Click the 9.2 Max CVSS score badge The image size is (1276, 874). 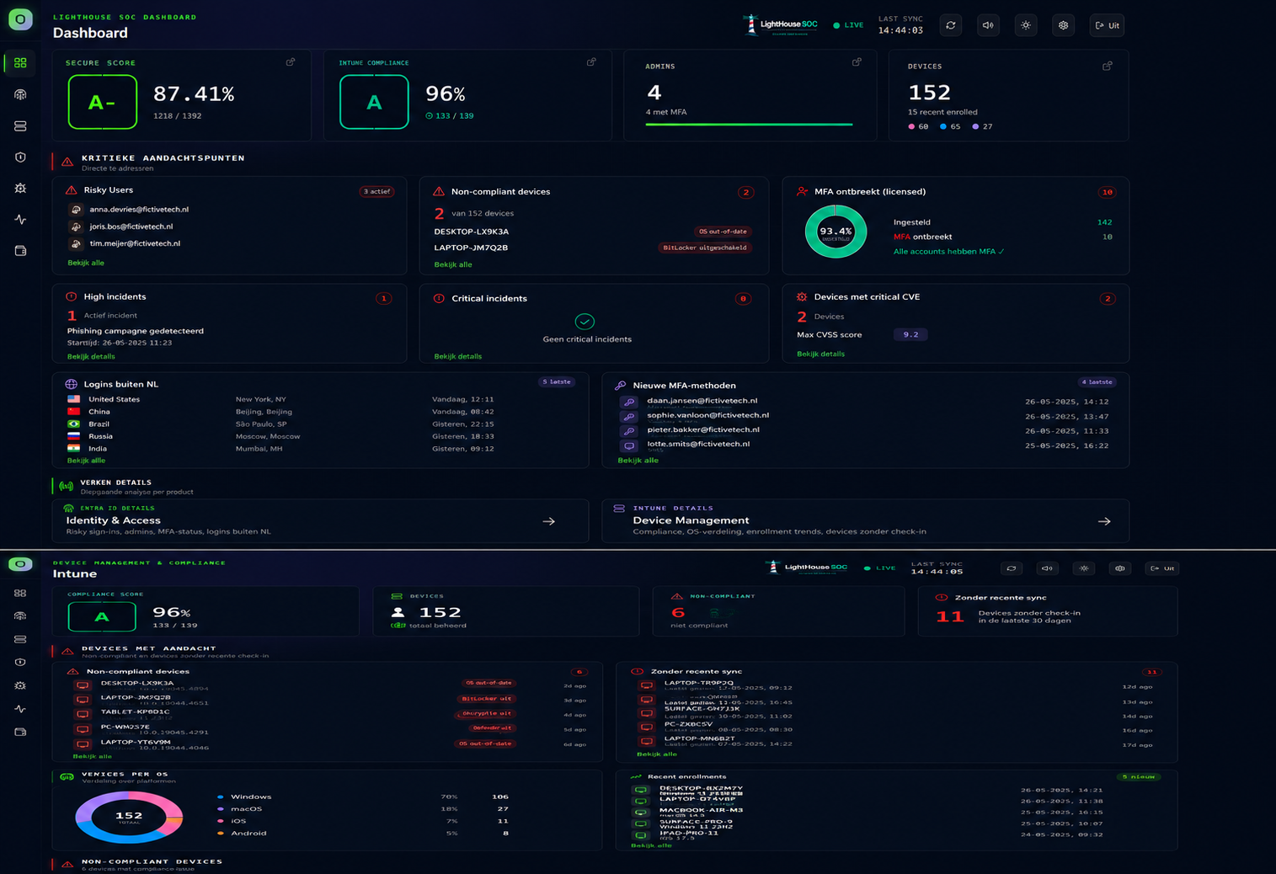910,334
